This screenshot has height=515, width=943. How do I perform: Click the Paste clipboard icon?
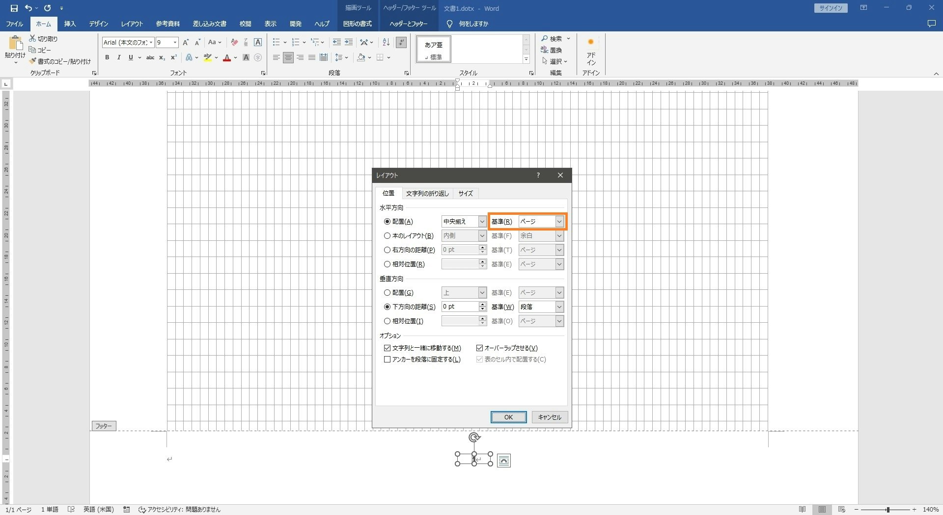click(15, 43)
